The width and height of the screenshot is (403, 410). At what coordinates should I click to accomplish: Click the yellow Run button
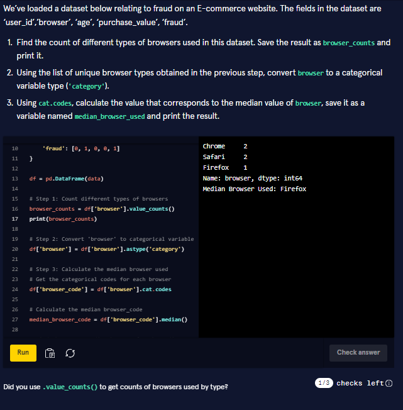point(23,353)
